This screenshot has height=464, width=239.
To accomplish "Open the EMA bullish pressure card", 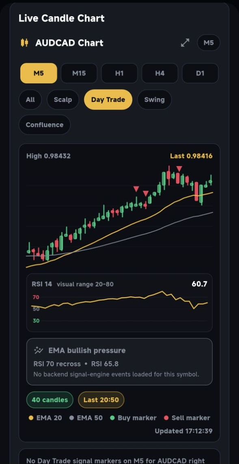I will 119,361.
